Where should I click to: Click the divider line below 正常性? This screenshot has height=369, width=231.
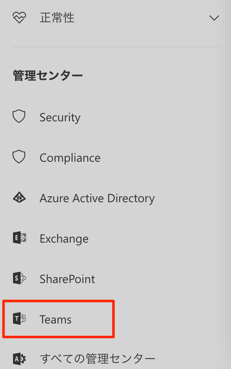point(117,47)
